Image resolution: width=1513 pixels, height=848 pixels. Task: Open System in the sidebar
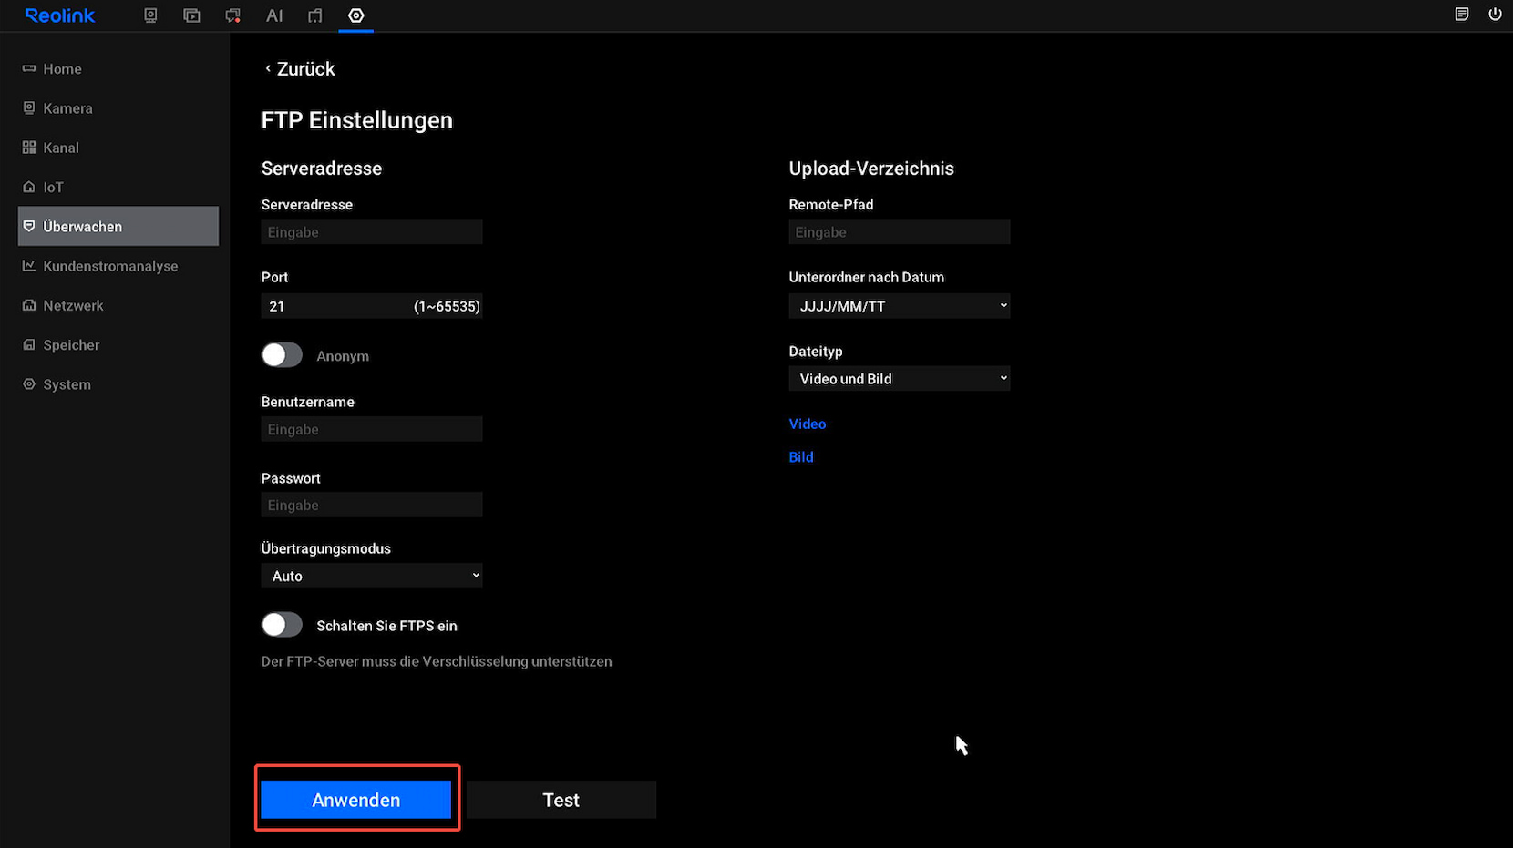(118, 384)
